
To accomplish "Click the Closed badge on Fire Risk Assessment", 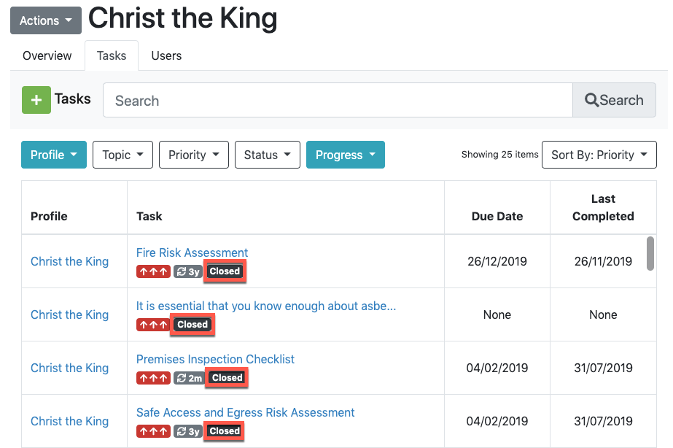I will click(224, 271).
